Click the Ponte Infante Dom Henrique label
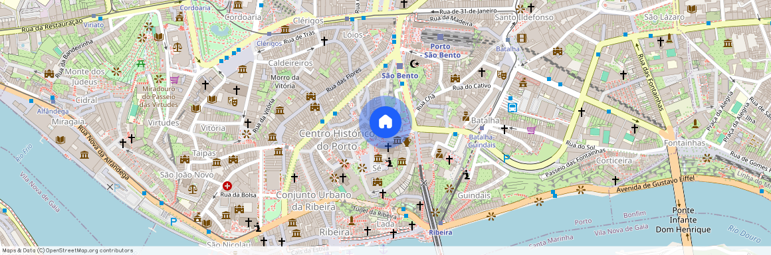 pyautogui.click(x=683, y=220)
